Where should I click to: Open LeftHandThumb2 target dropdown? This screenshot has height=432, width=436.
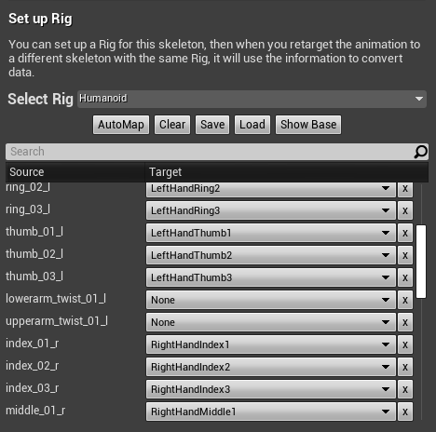pos(271,255)
